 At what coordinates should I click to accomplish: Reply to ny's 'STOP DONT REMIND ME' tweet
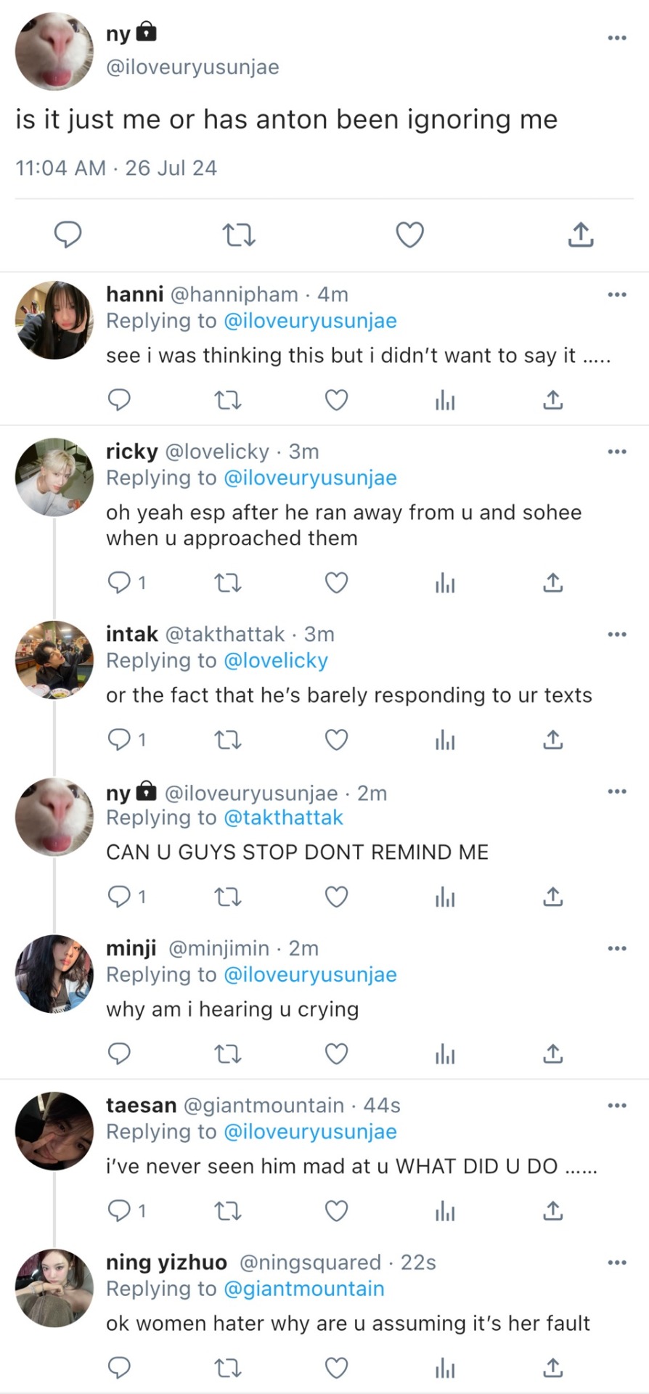(120, 897)
